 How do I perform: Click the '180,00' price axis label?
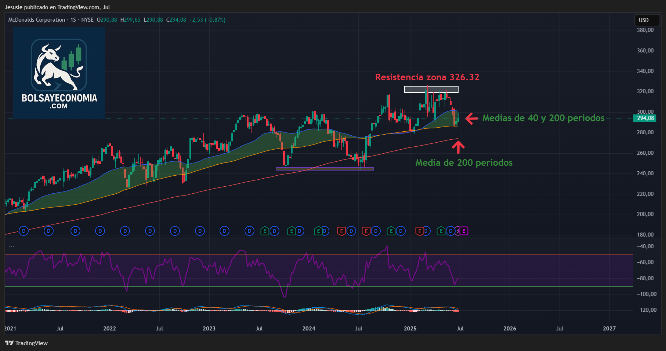[645, 234]
